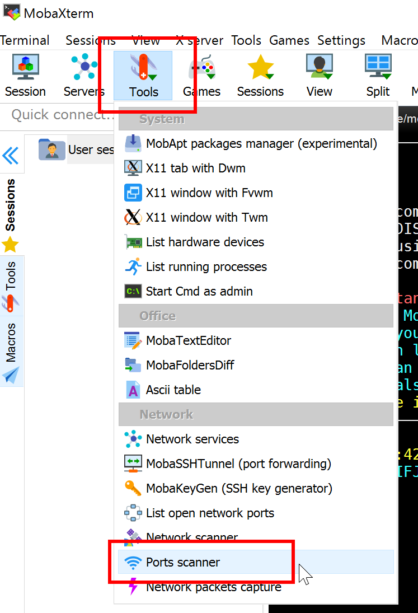Select the User sessions folder

click(76, 149)
